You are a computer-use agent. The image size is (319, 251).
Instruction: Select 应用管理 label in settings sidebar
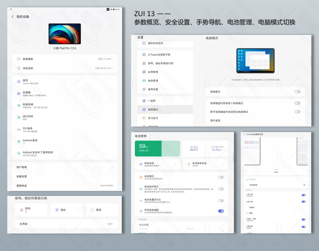(153, 72)
